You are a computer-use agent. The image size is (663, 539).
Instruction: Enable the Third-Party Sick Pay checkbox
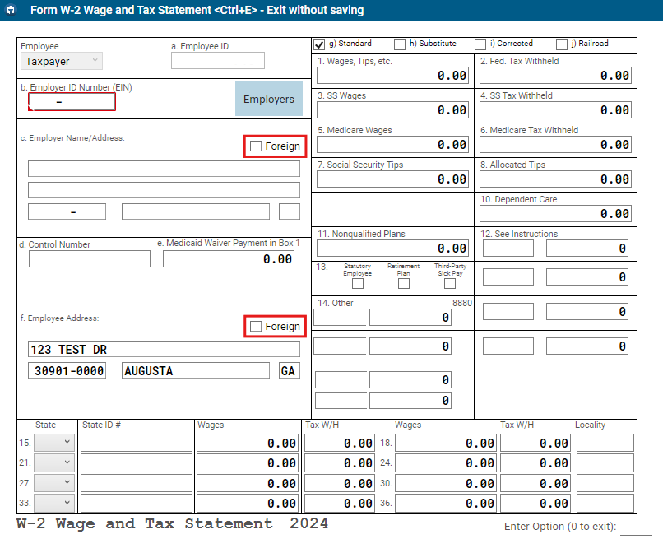[450, 283]
